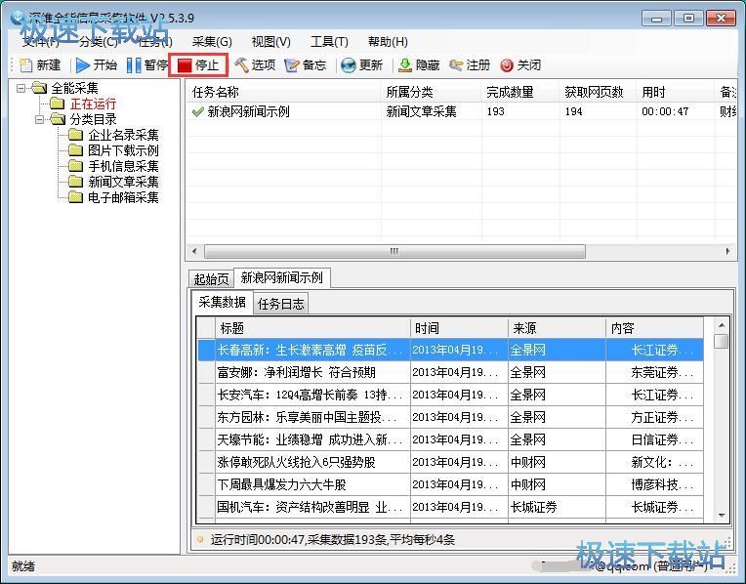746x584 pixels.
Task: Sort by the 完成数量 column header
Action: click(x=520, y=92)
